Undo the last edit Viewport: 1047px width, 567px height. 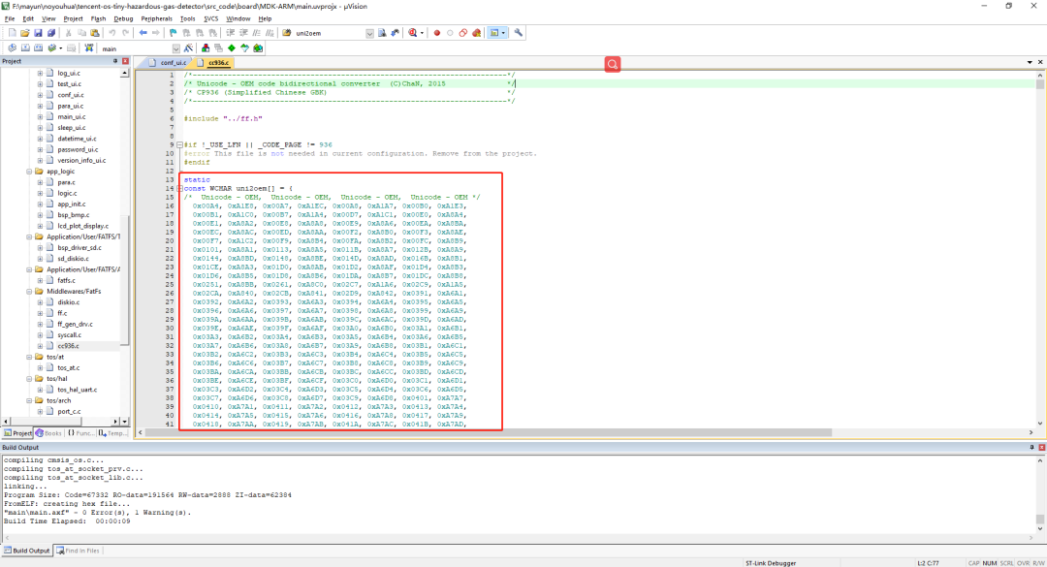point(111,33)
